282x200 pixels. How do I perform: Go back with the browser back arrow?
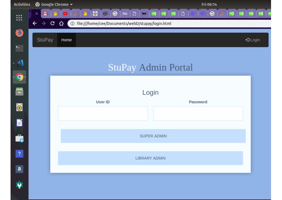(35, 23)
